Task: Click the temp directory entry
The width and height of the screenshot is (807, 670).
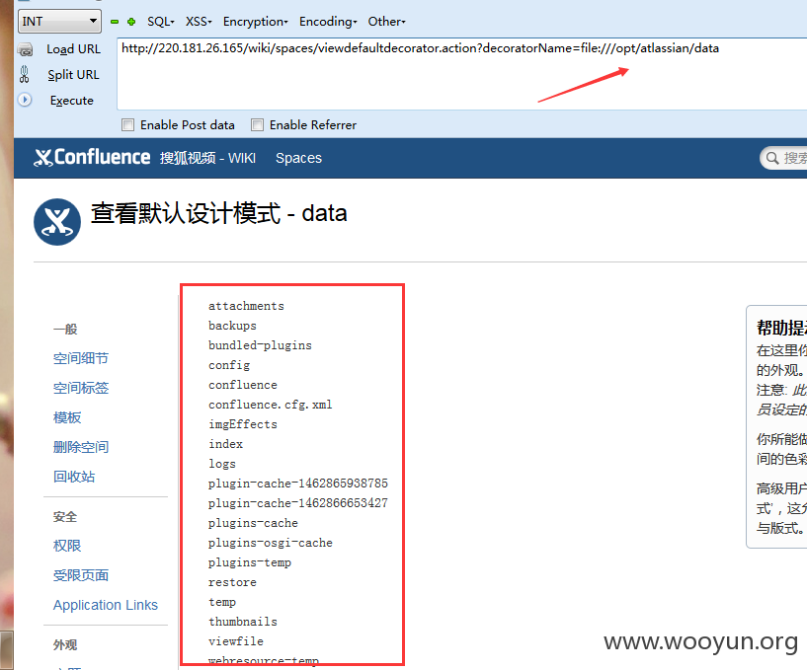Action: point(222,602)
